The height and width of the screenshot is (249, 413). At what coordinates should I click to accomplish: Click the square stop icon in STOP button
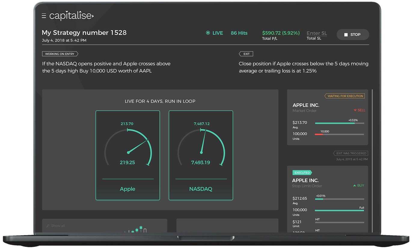coord(346,35)
